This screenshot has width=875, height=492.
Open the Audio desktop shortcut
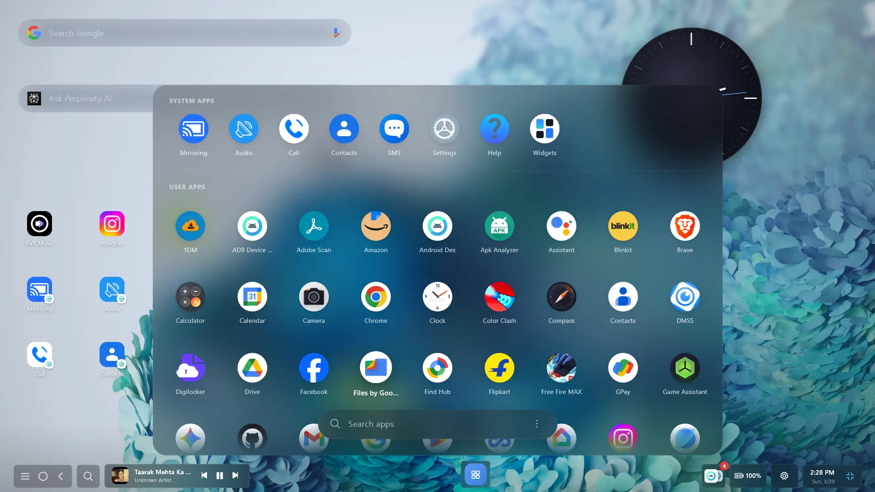coord(112,290)
